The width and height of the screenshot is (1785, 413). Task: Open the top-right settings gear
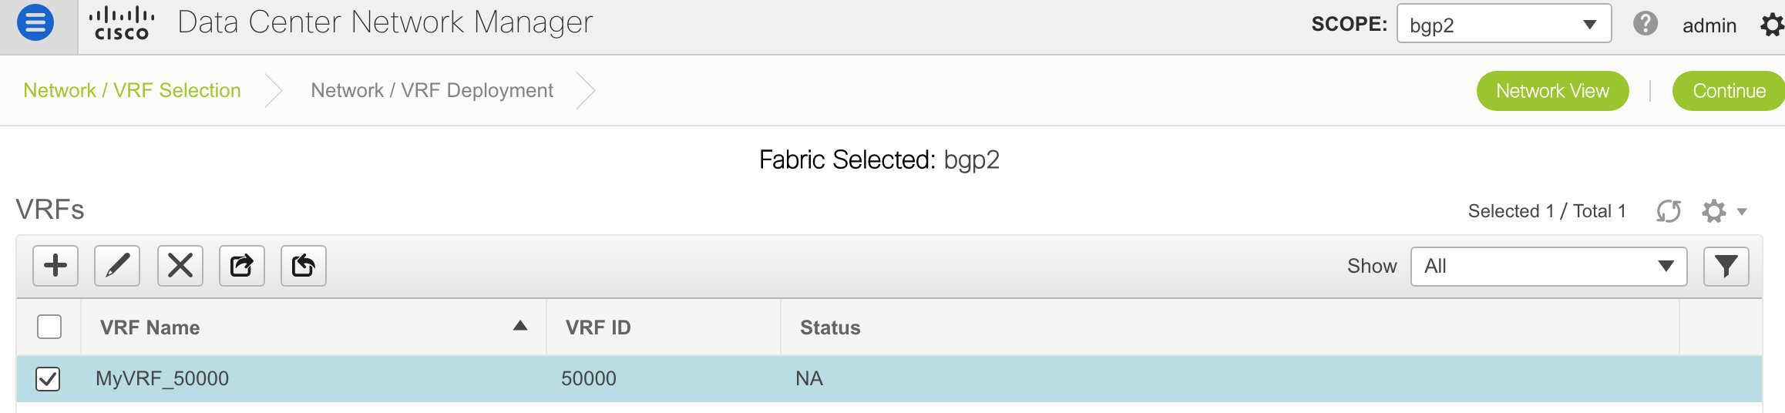click(1772, 25)
